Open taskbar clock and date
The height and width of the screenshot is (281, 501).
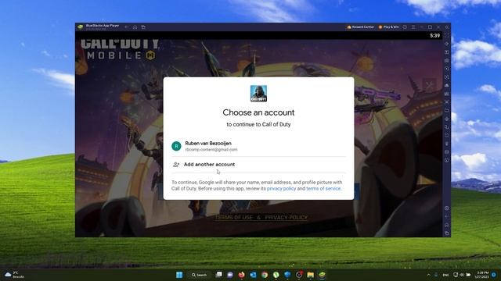(482, 275)
